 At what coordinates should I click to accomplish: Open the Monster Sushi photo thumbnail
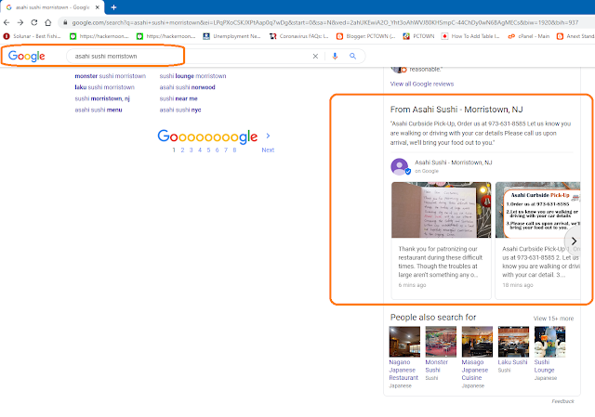441,342
